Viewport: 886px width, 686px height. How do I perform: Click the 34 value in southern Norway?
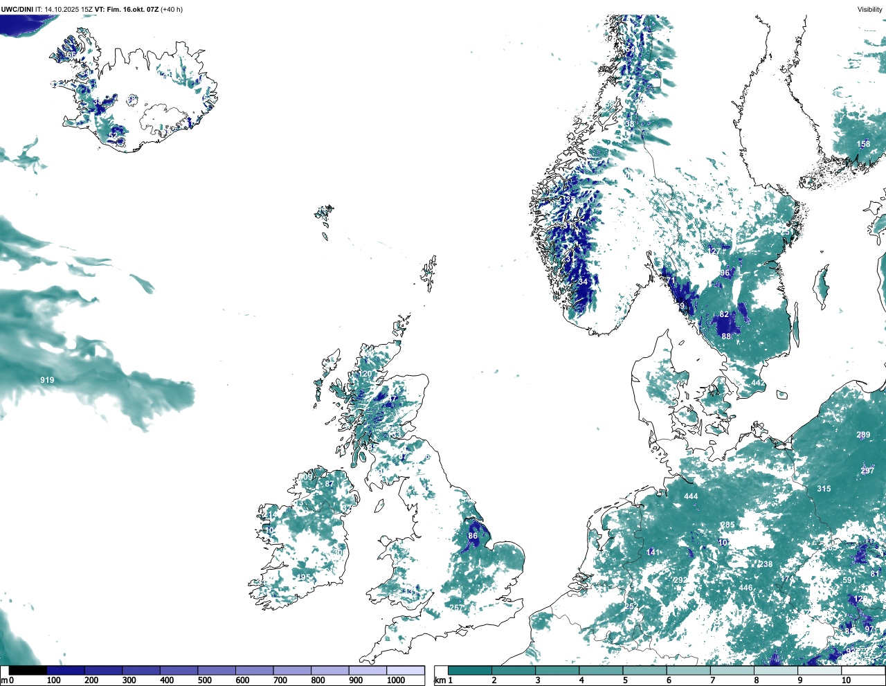pos(583,282)
